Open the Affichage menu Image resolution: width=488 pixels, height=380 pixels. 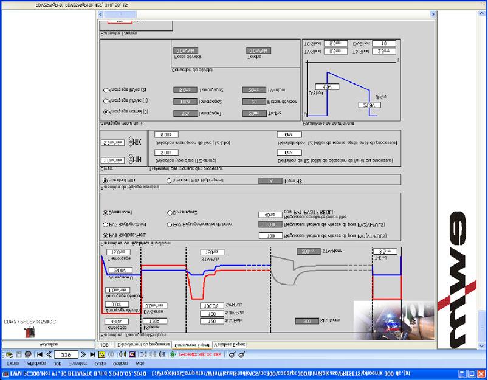coord(36,364)
